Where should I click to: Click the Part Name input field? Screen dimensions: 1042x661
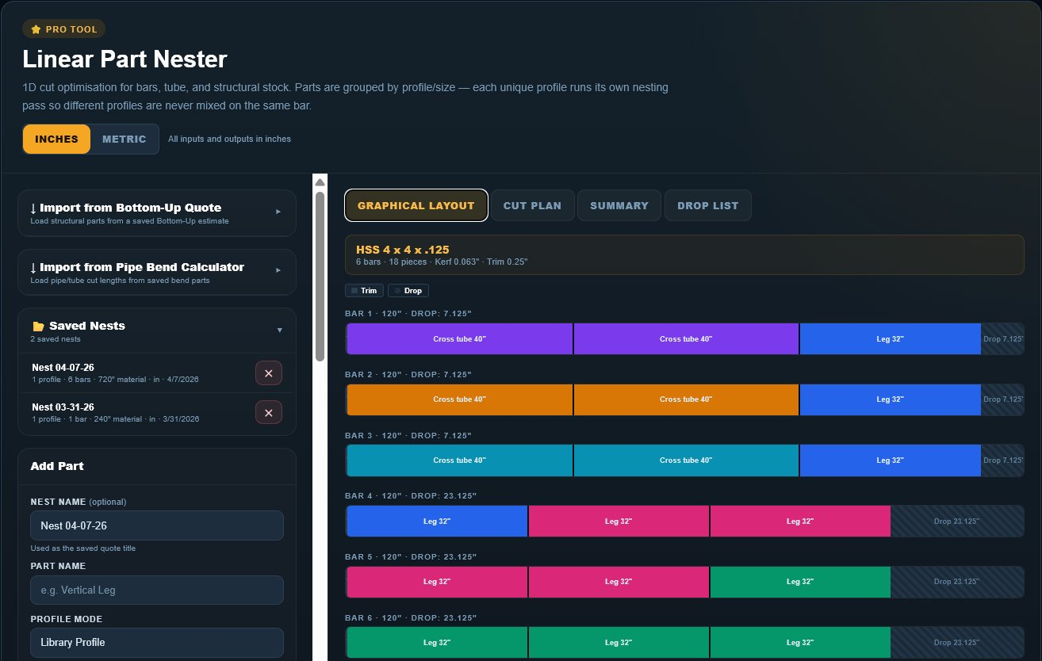click(x=156, y=590)
